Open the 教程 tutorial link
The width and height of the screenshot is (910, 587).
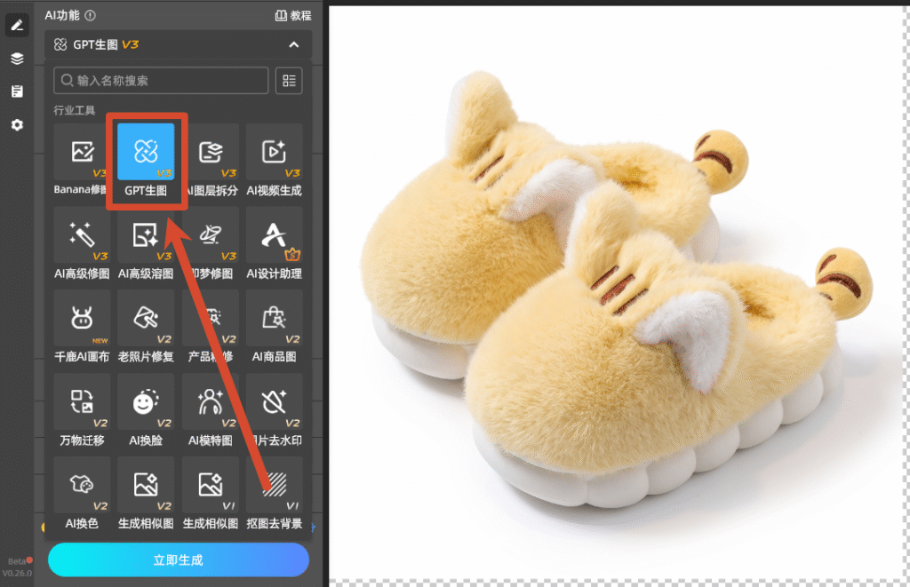[293, 16]
